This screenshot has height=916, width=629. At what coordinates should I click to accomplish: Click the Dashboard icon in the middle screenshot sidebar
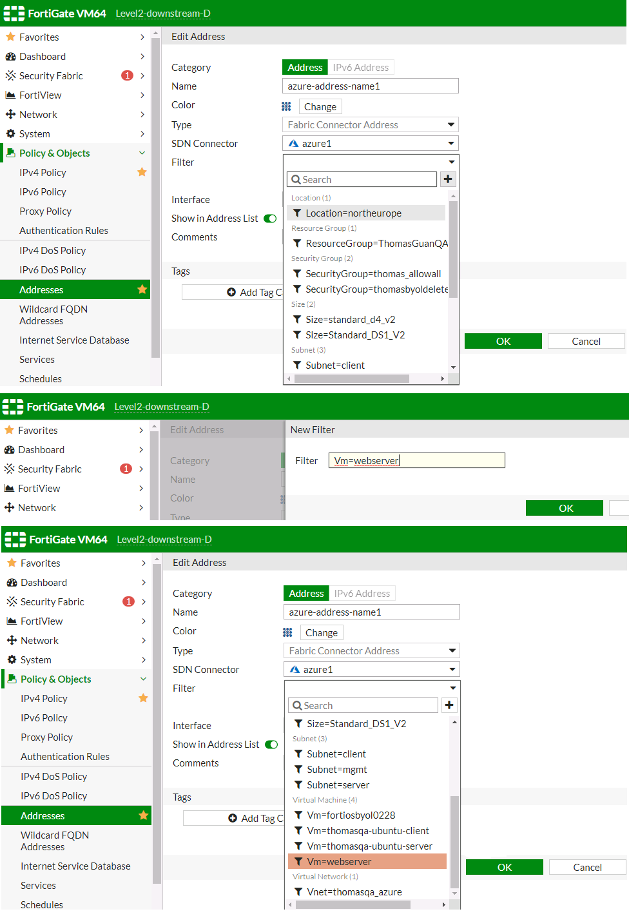click(9, 449)
